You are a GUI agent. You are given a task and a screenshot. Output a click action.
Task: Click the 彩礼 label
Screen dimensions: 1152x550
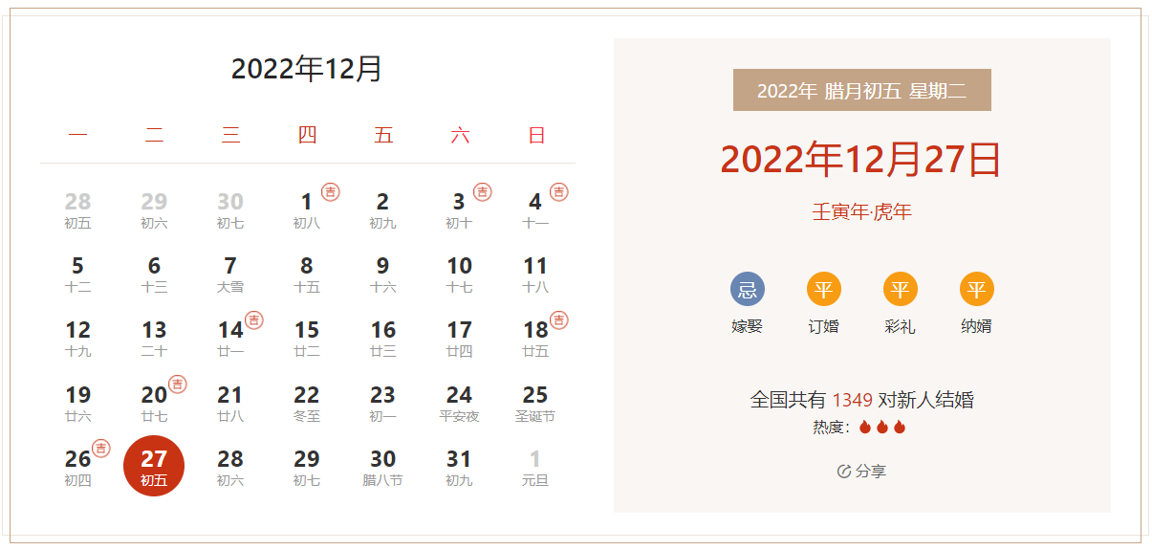901,326
